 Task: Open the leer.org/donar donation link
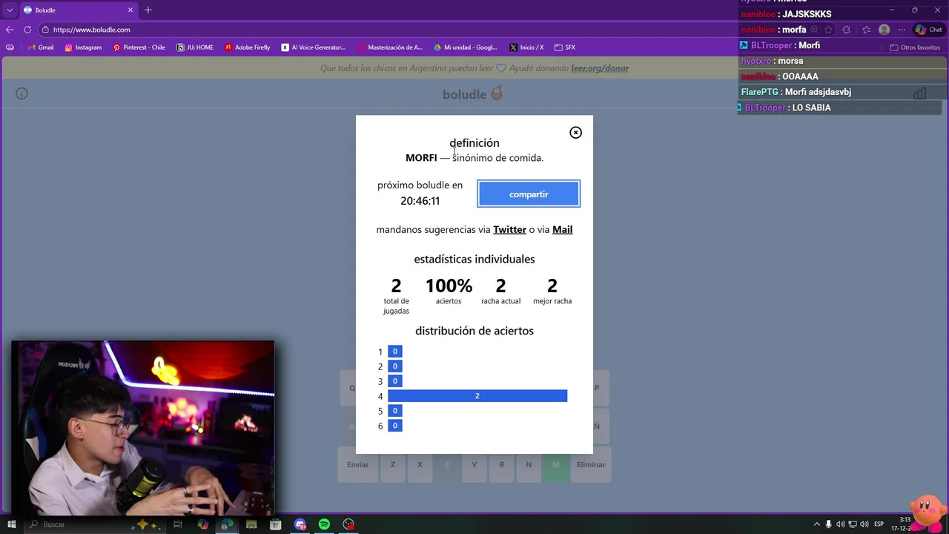click(x=600, y=68)
